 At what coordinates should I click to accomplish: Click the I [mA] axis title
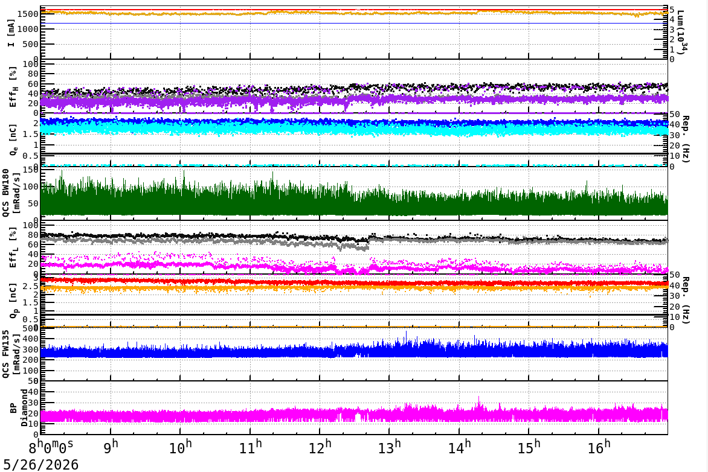[11, 33]
